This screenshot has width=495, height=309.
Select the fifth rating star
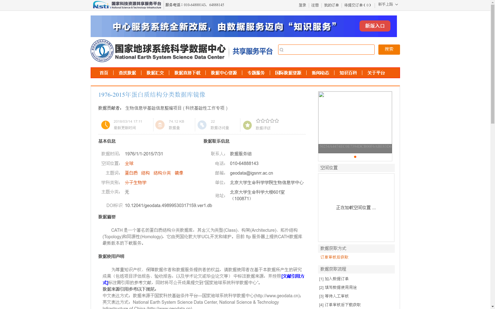(277, 121)
